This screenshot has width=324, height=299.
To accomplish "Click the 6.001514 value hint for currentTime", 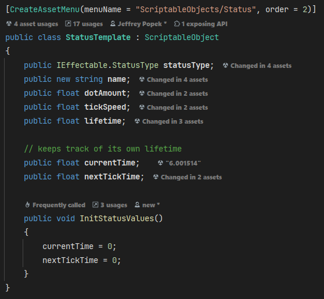I will pyautogui.click(x=183, y=163).
